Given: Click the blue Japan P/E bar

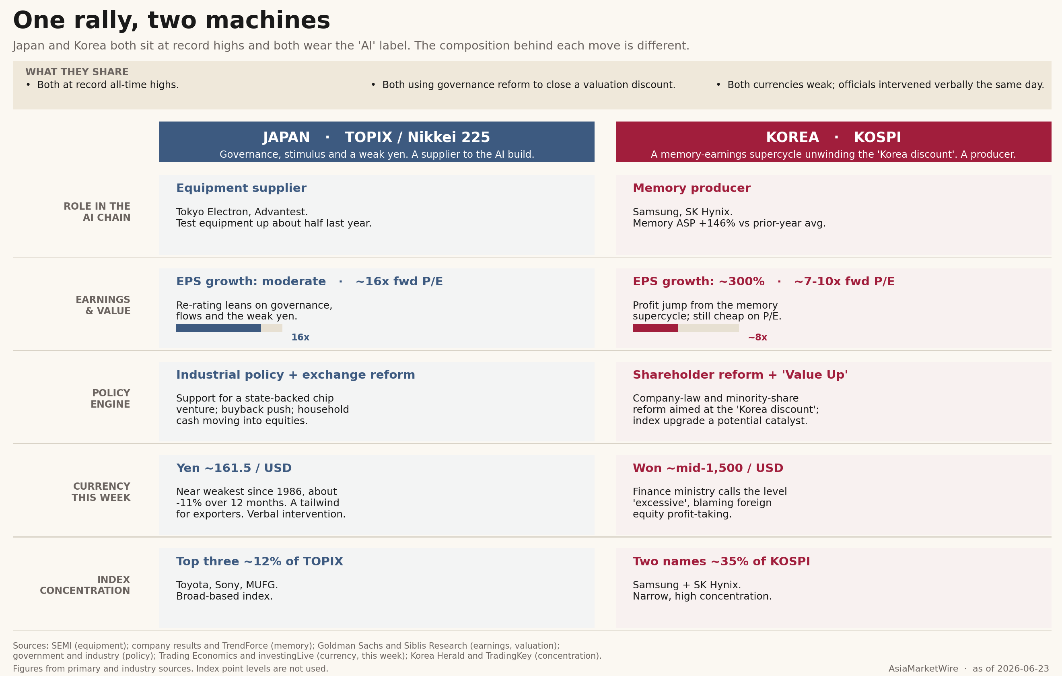Looking at the screenshot, I should pos(218,328).
